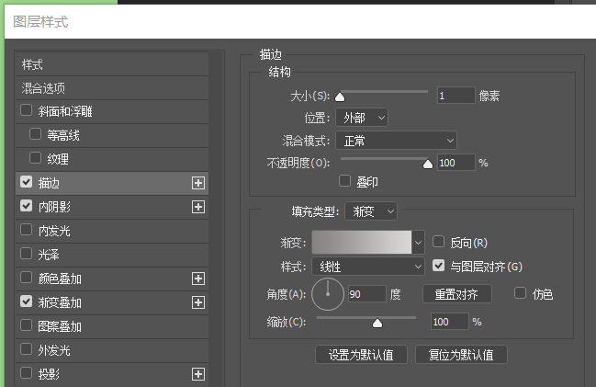This screenshot has height=387, width=596.
Task: Uncheck the 内阴影 effect checkbox
Action: click(x=27, y=206)
